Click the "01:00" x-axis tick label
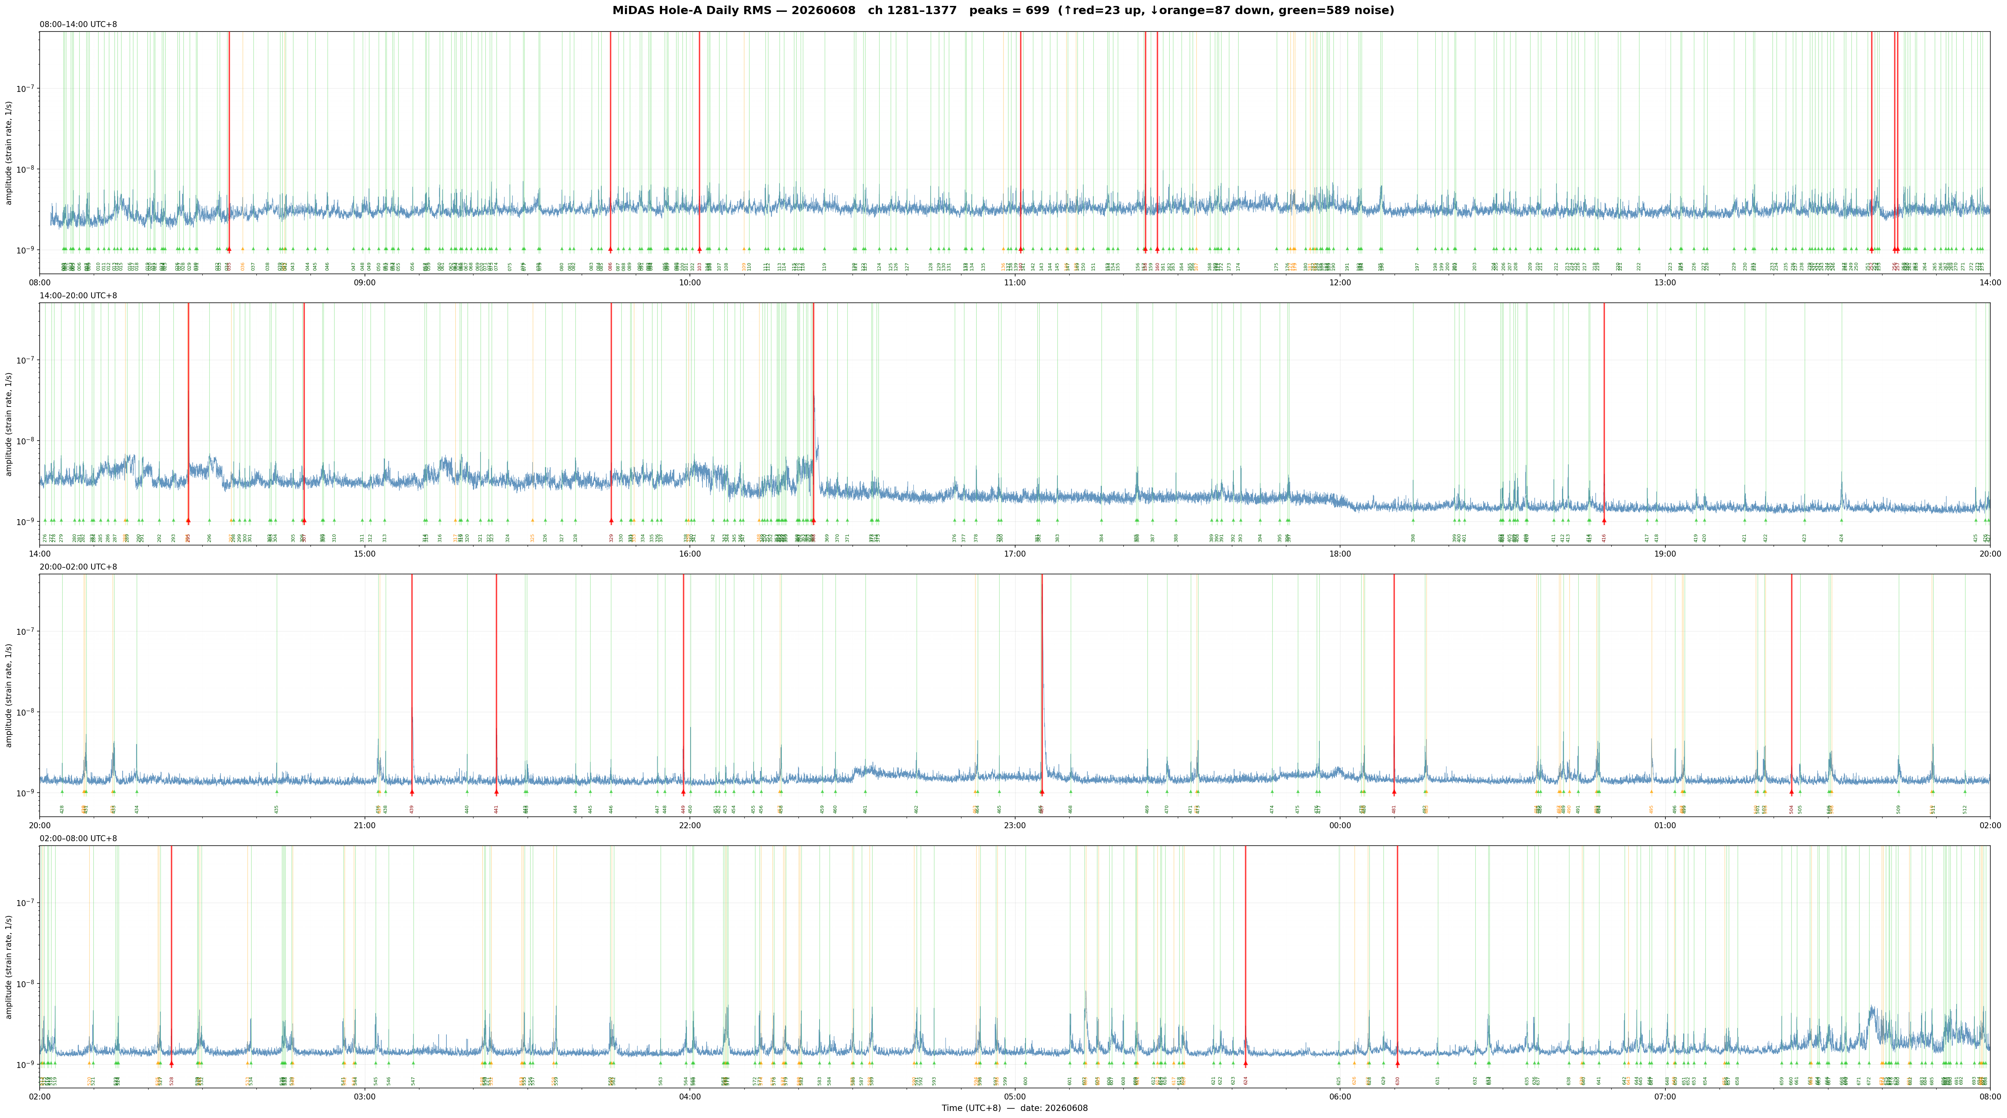 click(x=1665, y=826)
